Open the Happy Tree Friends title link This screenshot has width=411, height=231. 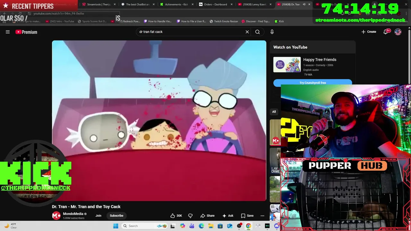[320, 60]
